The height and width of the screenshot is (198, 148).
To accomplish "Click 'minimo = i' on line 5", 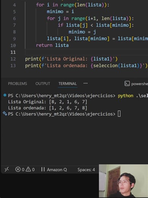I will tap(60, 12).
